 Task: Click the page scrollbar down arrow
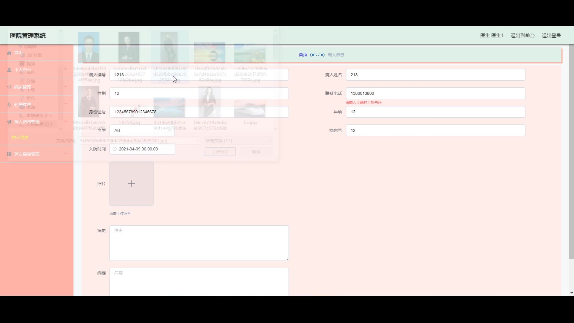click(x=572, y=293)
